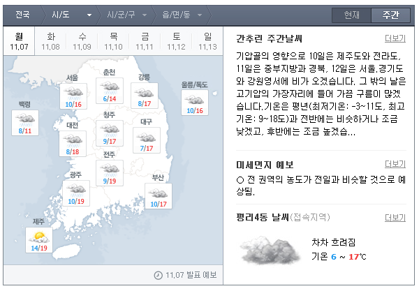Click Daejeon temperature 8/18

(x=73, y=152)
